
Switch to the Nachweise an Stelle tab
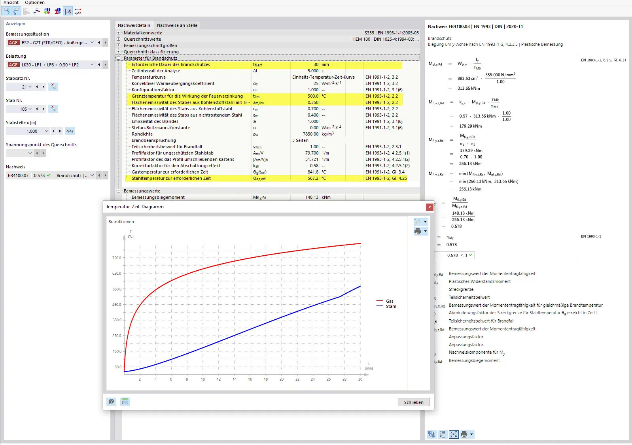tap(177, 25)
